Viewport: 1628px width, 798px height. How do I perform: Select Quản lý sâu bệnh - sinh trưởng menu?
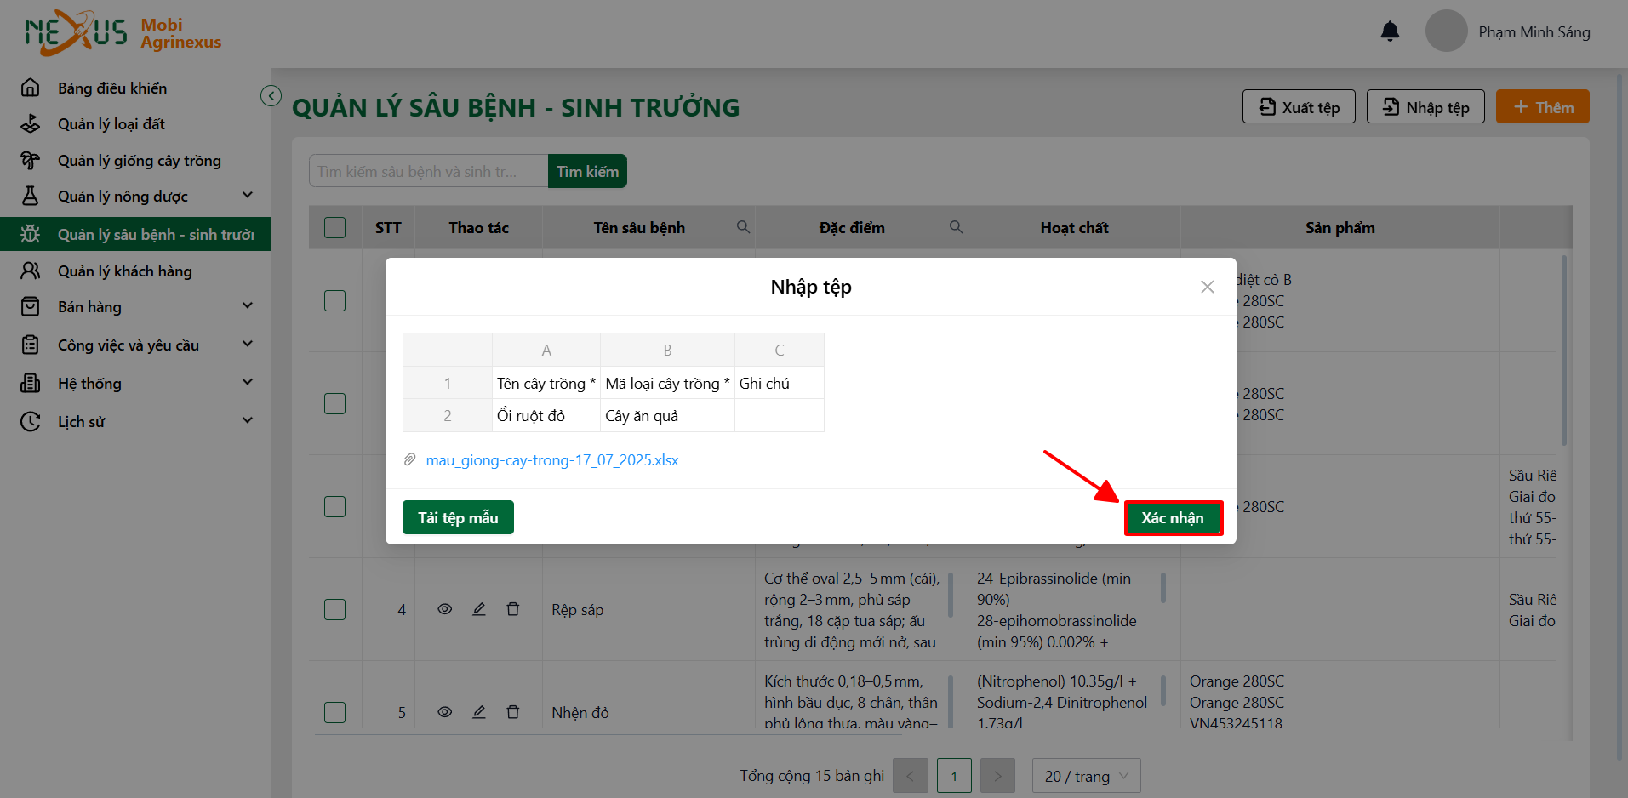pos(135,234)
